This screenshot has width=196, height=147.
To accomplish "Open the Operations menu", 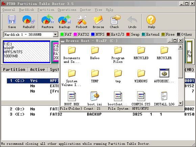I will pos(67,9).
